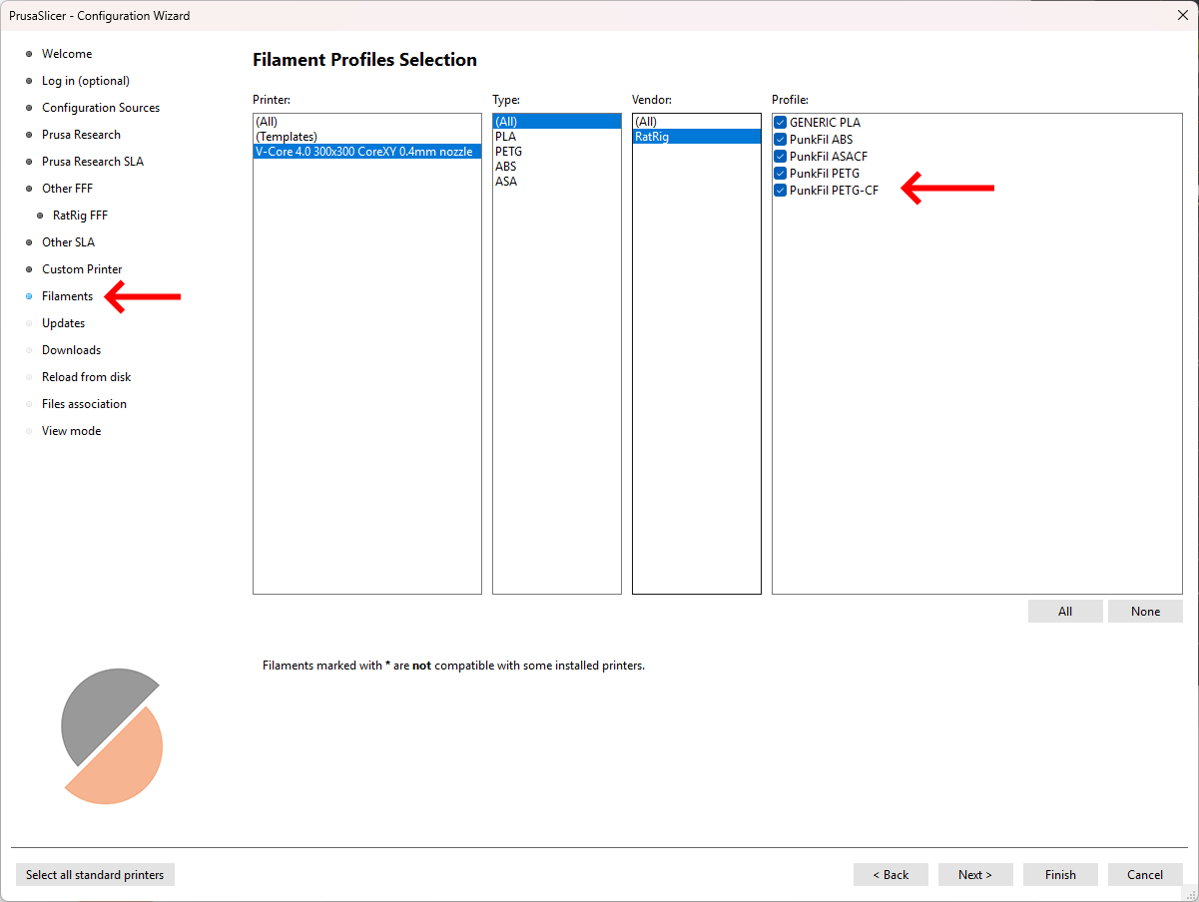Image resolution: width=1199 pixels, height=902 pixels.
Task: Open the RatRig FFF sub-page
Action: 80,216
